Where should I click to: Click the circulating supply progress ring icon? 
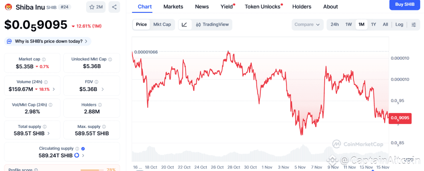(x=77, y=155)
